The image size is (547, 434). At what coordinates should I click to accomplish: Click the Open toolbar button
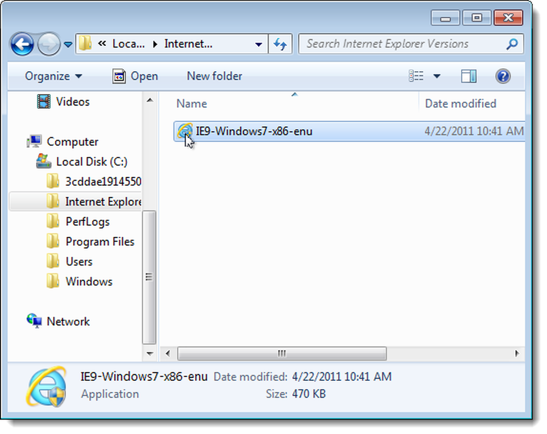pos(135,76)
